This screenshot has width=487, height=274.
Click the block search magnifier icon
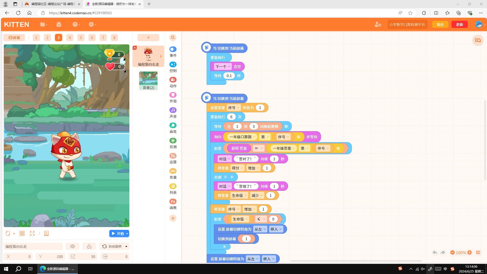point(173,38)
